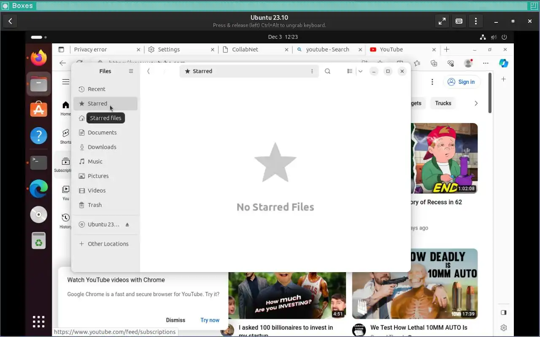Open the Downloads folder
Image resolution: width=540 pixels, height=337 pixels.
(105, 147)
